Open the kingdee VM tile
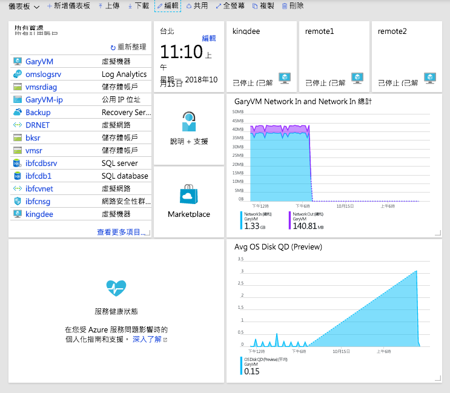450x393 pixels. [262, 56]
